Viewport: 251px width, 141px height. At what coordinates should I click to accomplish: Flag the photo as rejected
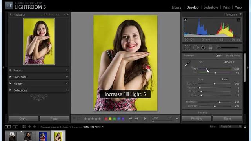click(79, 119)
